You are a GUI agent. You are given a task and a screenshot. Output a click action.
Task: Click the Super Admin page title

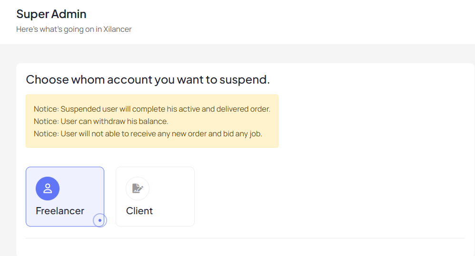(x=51, y=14)
